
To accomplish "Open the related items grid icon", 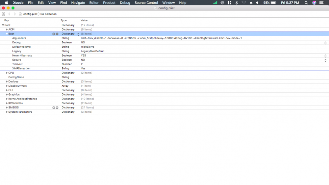I will (x=4, y=14).
